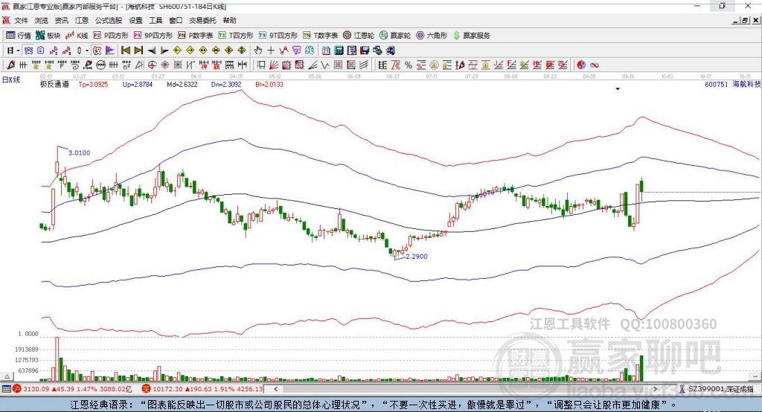Image resolution: width=762 pixels, height=412 pixels.
Task: Click the infinity loop icon
Action: click(x=595, y=65)
